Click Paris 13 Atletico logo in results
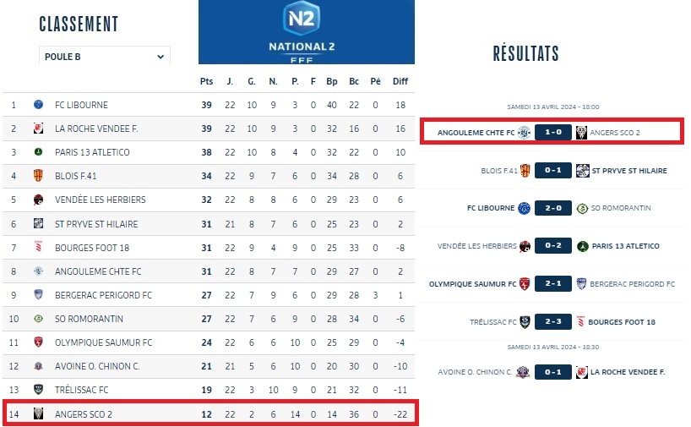691x427 pixels. click(x=582, y=246)
